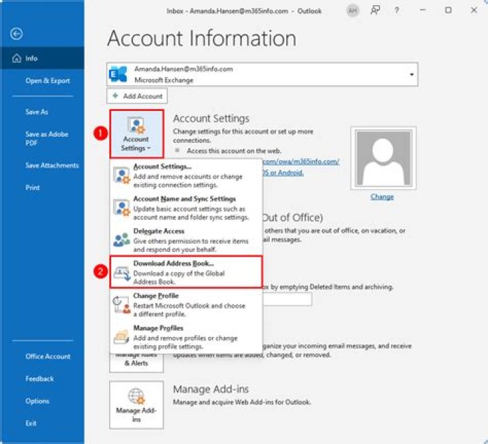Open Office Account page
The width and height of the screenshot is (488, 444).
click(x=47, y=357)
